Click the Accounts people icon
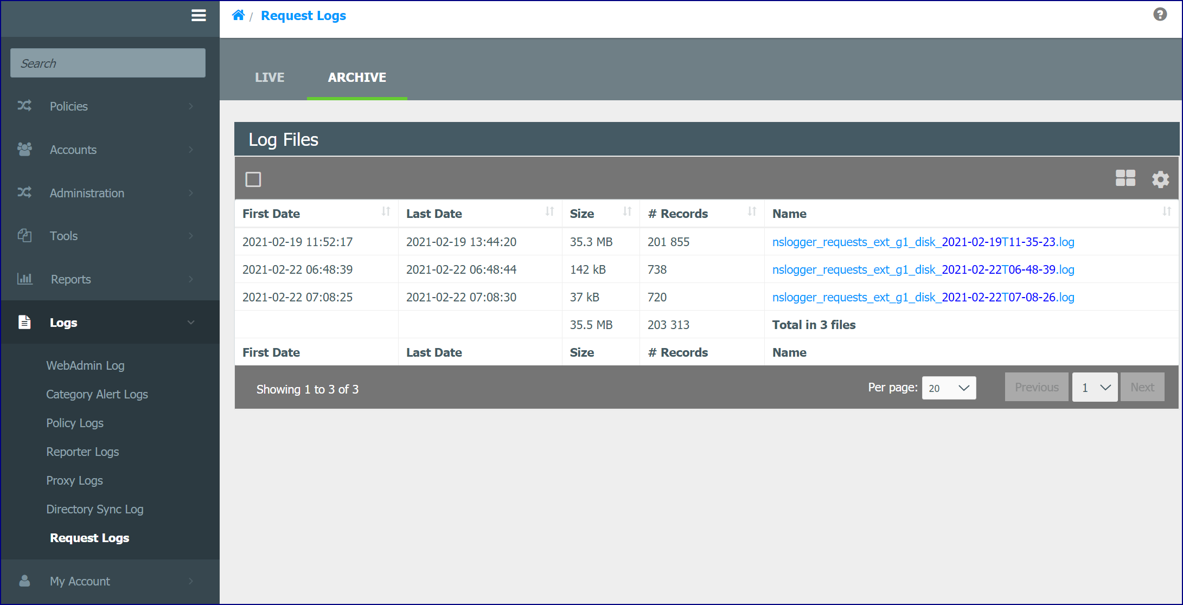Screen dimensions: 1183x605 click(24, 149)
